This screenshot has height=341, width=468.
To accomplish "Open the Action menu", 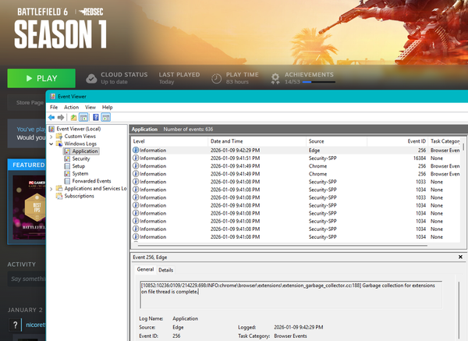I will [x=71, y=107].
